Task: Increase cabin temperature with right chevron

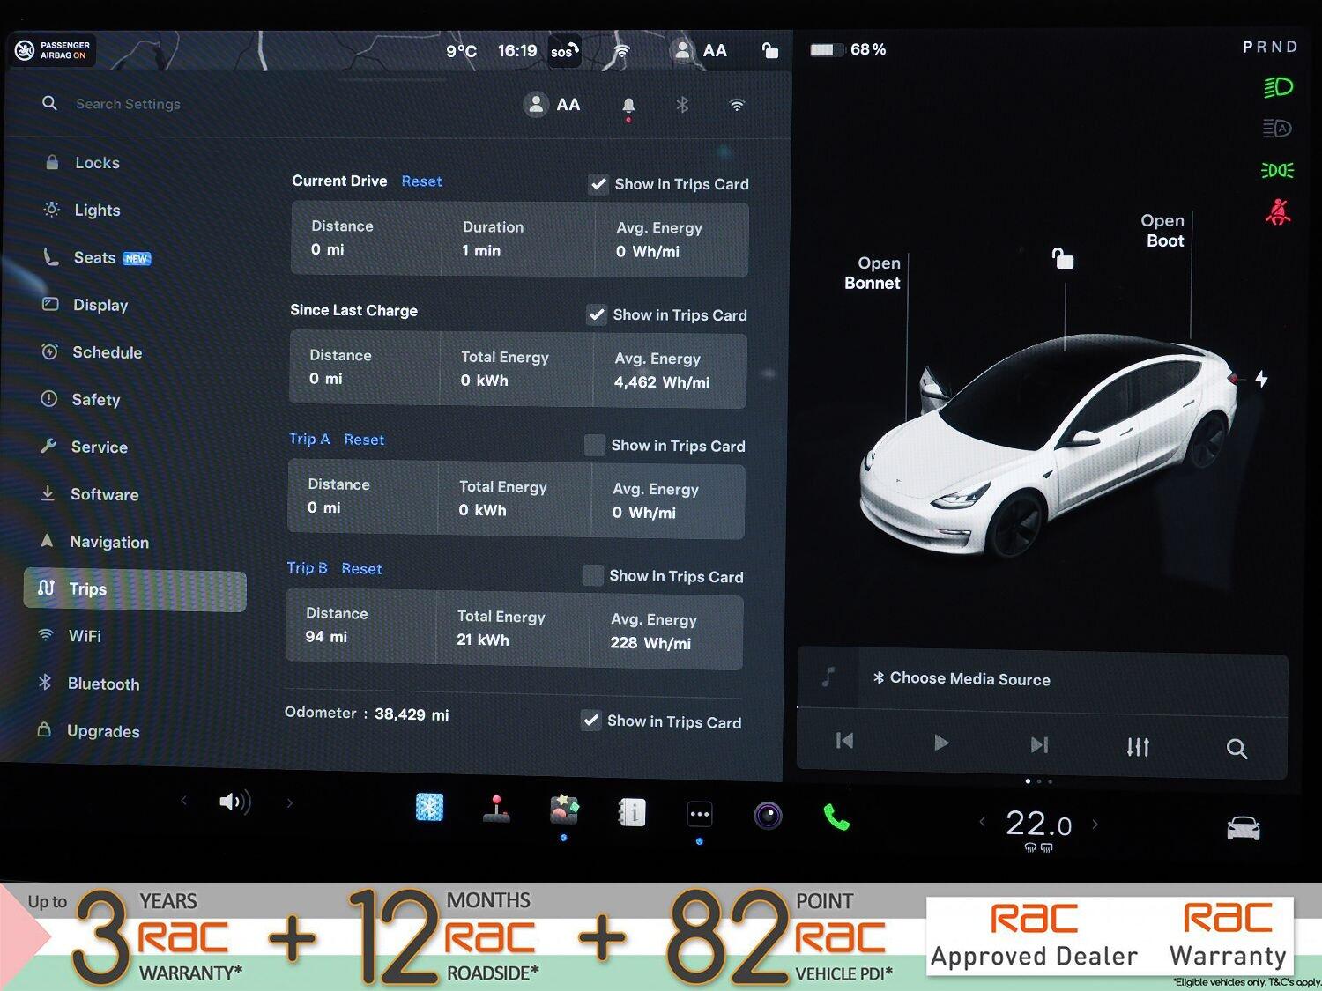Action: 1095,825
